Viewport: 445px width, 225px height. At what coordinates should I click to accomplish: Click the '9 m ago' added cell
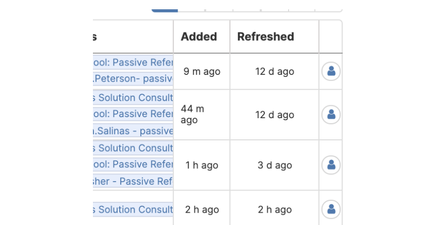pos(202,72)
